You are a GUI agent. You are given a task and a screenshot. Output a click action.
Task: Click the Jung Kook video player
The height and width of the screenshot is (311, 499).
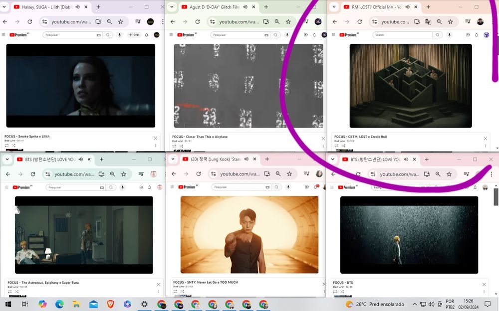[249, 235]
